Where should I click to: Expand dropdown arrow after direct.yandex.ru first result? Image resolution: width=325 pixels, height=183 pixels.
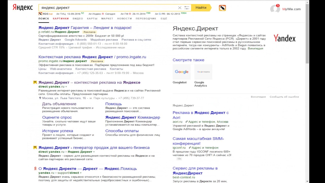pos(66,87)
